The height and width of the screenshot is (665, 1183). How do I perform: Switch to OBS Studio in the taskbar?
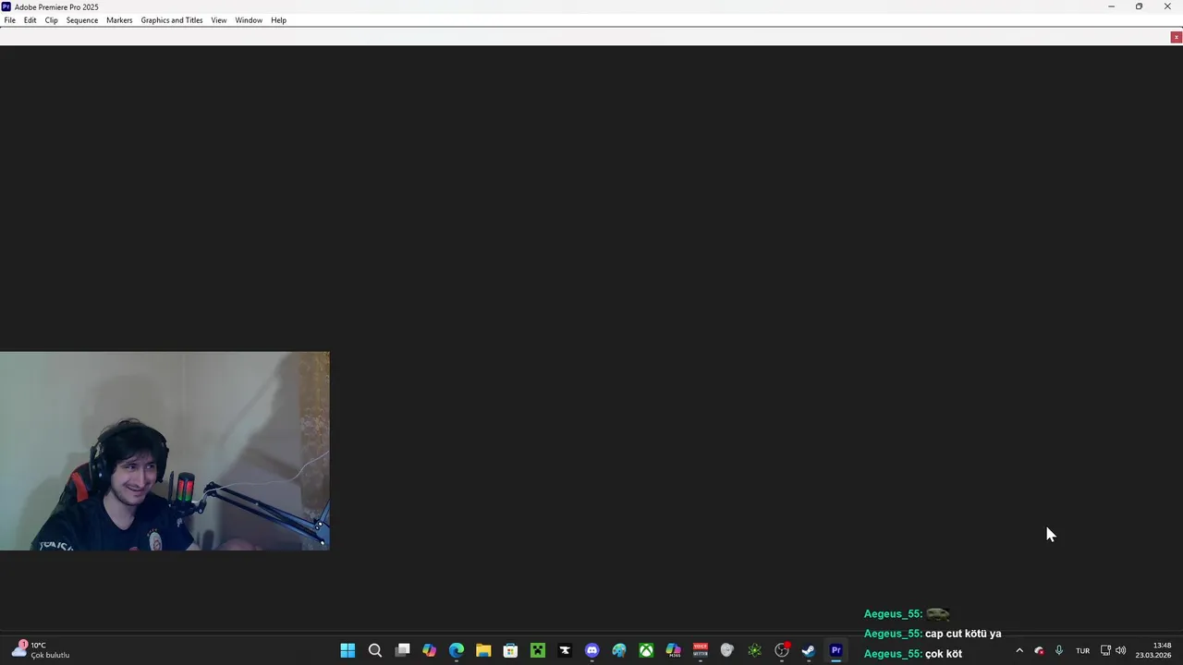click(782, 650)
